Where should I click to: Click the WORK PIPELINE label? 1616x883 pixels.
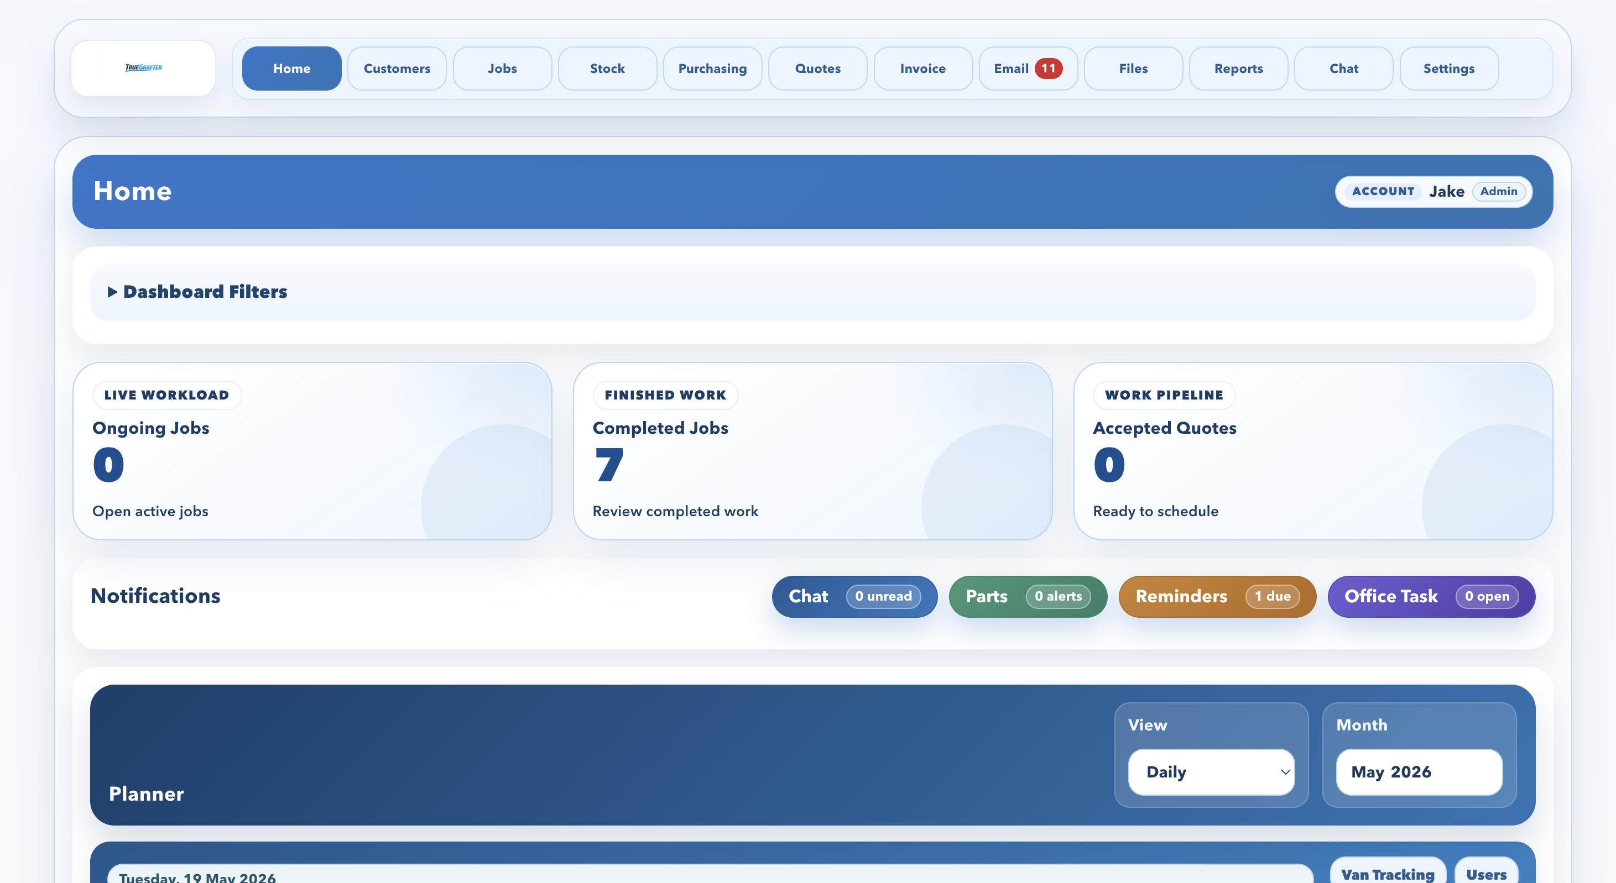tap(1164, 396)
